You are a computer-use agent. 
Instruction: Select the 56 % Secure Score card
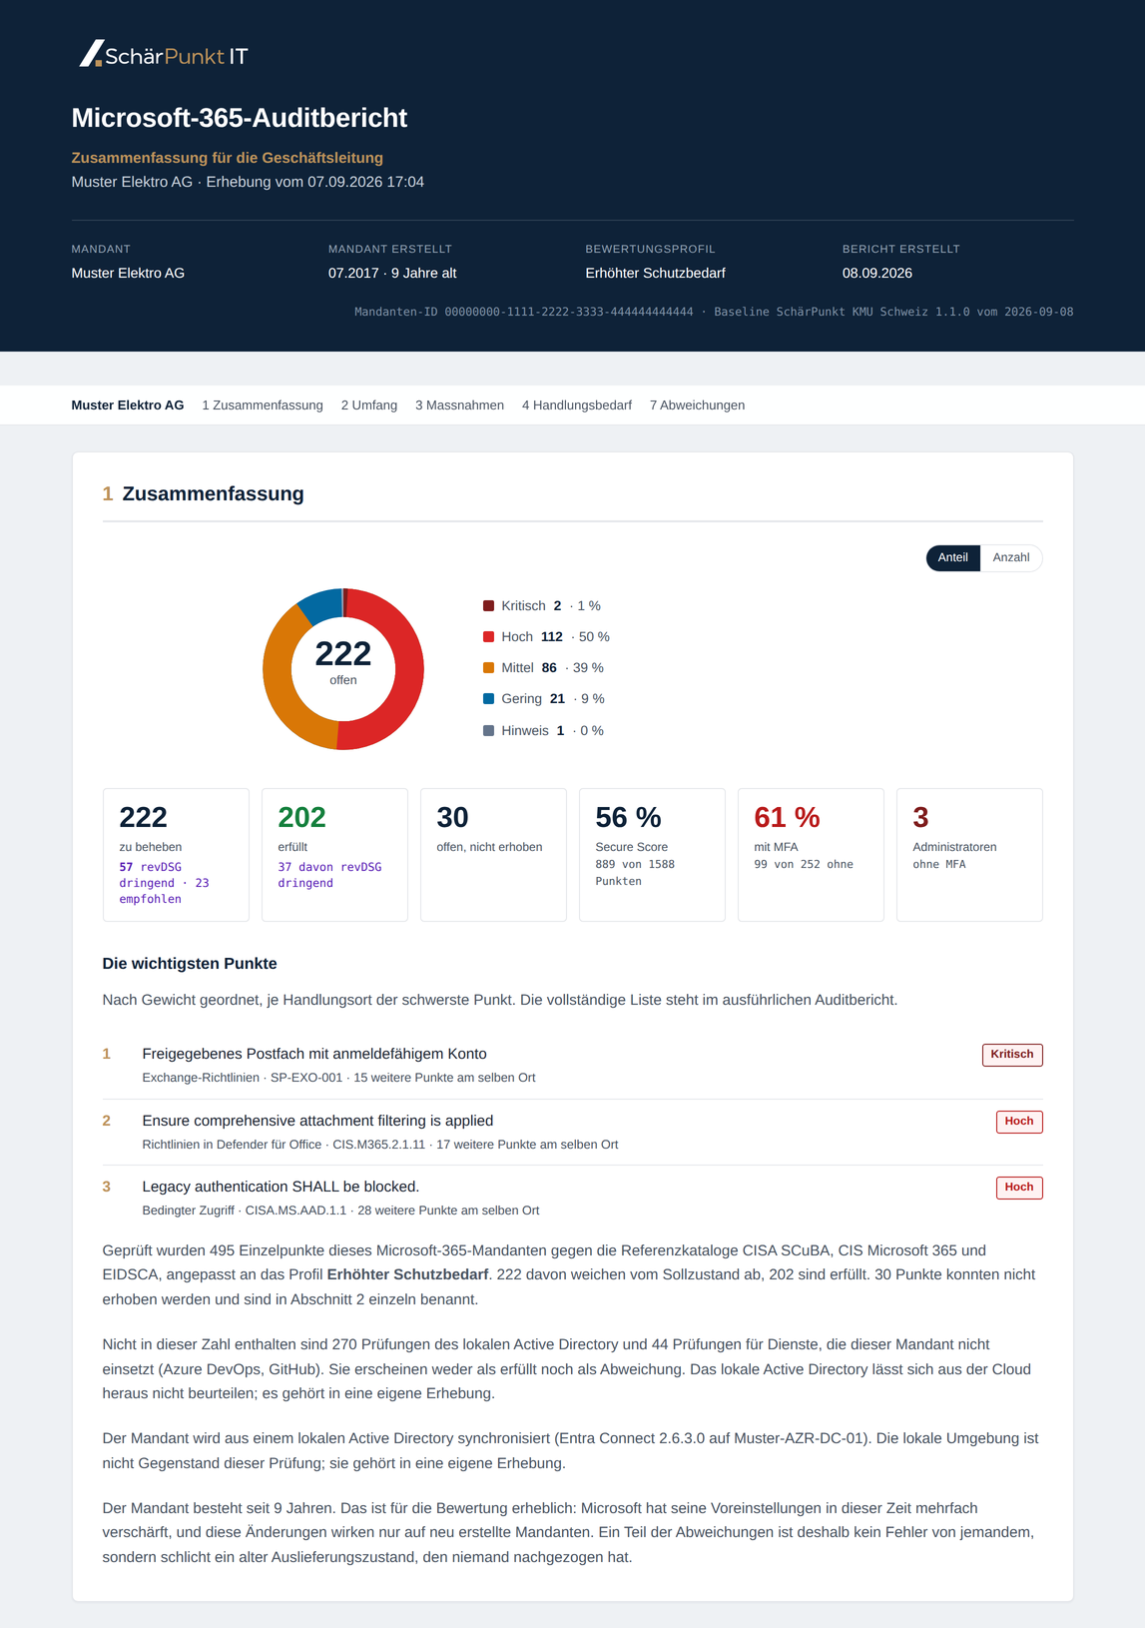pos(652,855)
